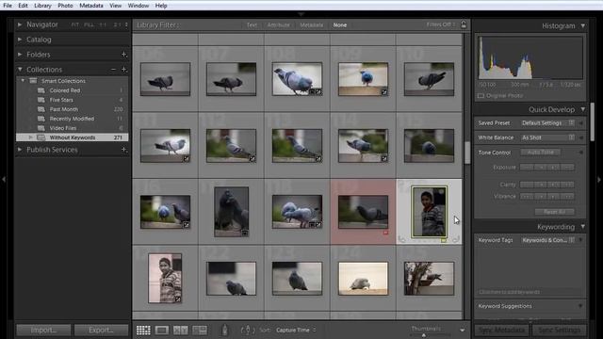603x339 pixels.
Task: Click the Reset All button
Action: (555, 212)
